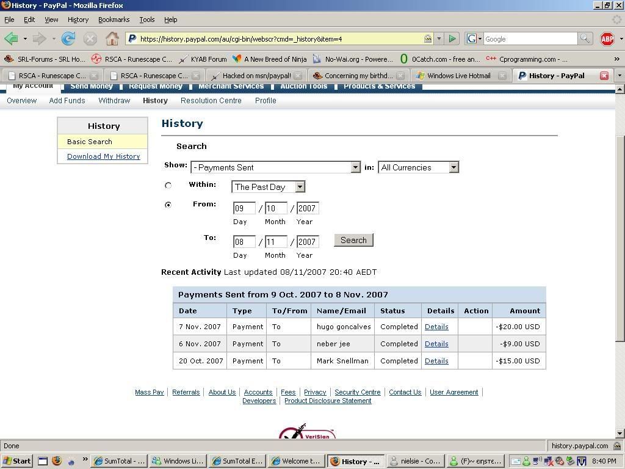Select the Within radio button
The height and width of the screenshot is (469, 625).
pyautogui.click(x=168, y=186)
